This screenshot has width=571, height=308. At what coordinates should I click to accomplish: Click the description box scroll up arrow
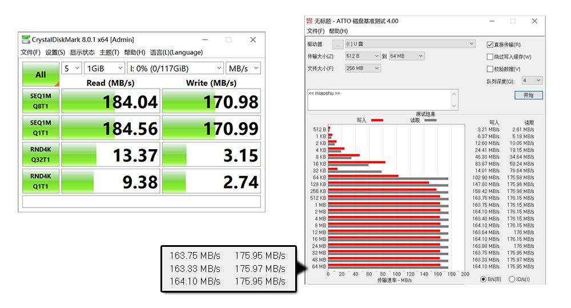454,94
